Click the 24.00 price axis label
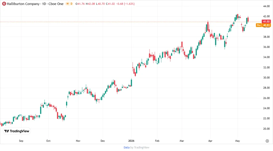This screenshot has height=151, width=273. (x=266, y=108)
